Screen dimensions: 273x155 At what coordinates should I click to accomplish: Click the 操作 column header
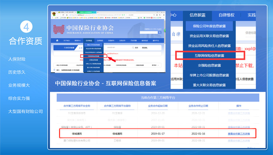point(239,106)
